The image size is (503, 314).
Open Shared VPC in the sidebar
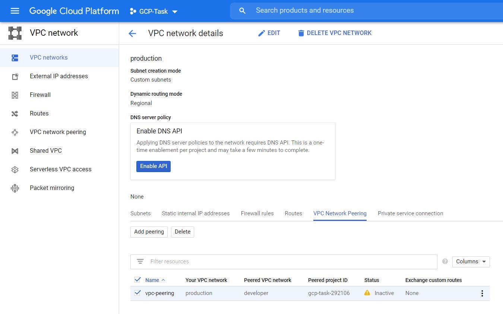(x=59, y=151)
